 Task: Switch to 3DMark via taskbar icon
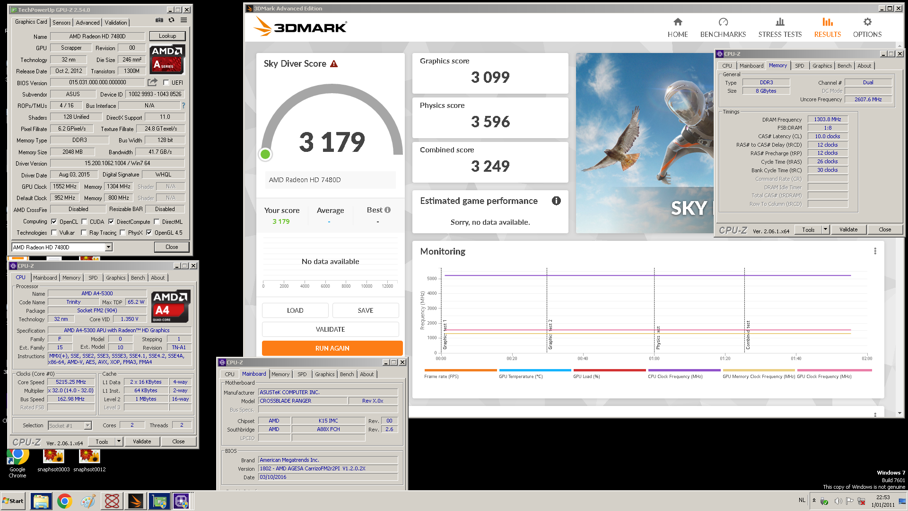tap(136, 501)
